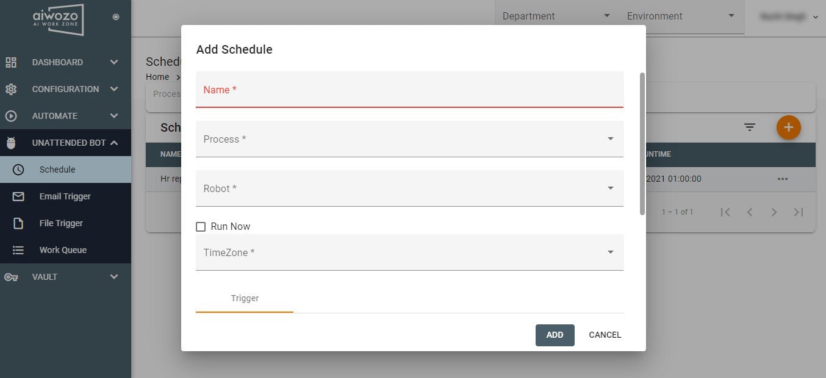Click the Name input field
The image size is (826, 378).
pos(409,90)
